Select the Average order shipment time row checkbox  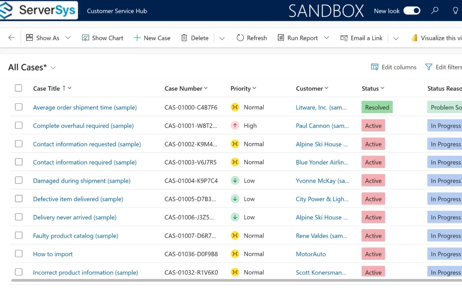click(x=18, y=107)
